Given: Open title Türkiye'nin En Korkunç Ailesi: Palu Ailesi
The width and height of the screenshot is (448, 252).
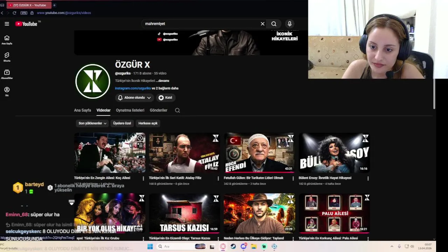Looking at the screenshot, I should (328, 238).
